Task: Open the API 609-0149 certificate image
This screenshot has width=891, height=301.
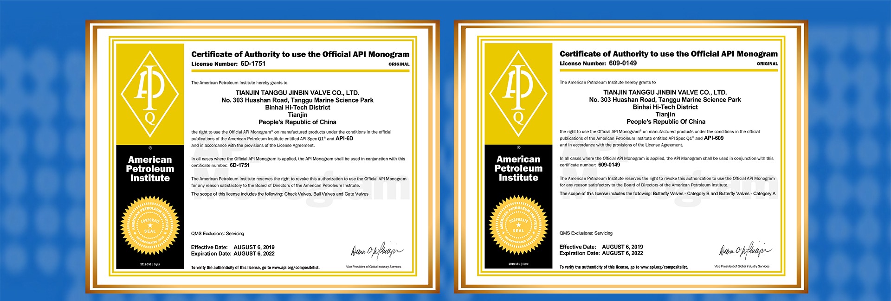Action: (631, 156)
